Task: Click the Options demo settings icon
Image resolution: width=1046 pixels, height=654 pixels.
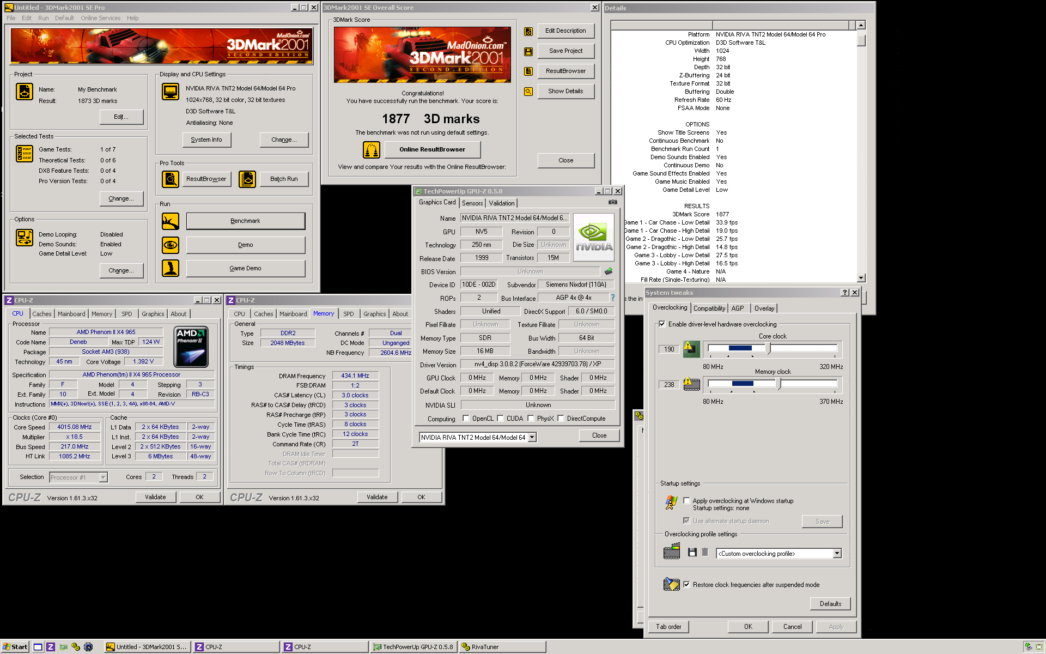Action: coord(25,238)
